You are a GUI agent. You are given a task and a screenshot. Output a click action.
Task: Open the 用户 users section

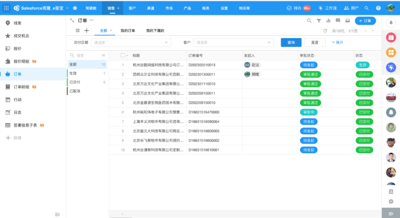pyautogui.click(x=351, y=8)
